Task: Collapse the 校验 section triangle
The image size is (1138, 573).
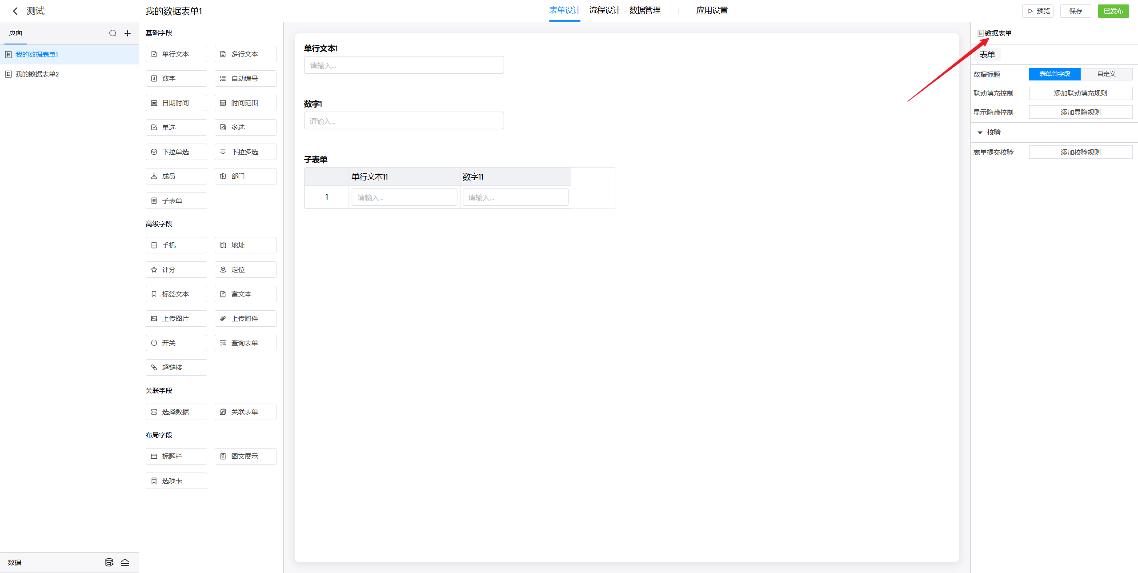Action: pyautogui.click(x=980, y=132)
